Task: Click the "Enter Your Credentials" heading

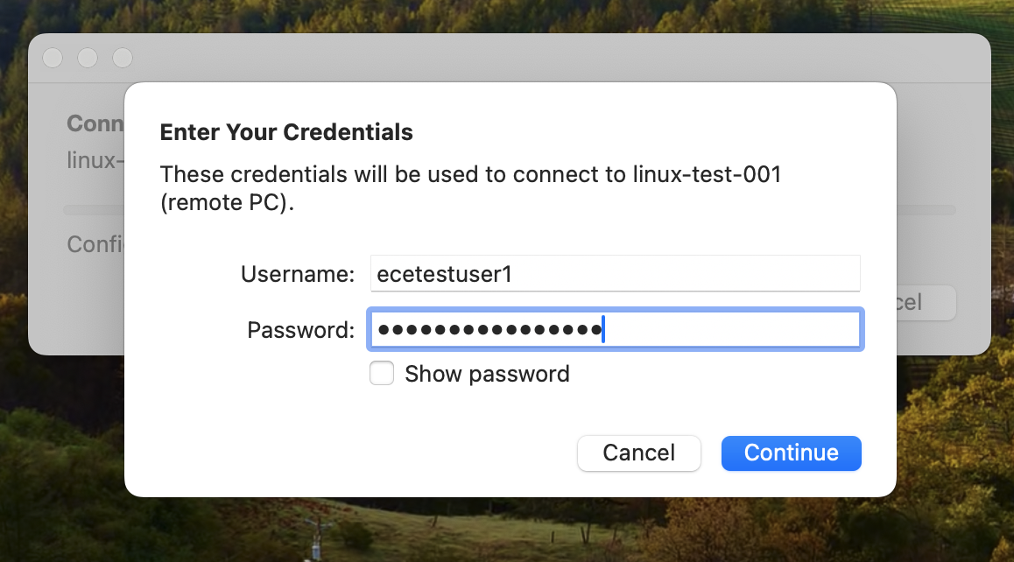Action: tap(286, 132)
